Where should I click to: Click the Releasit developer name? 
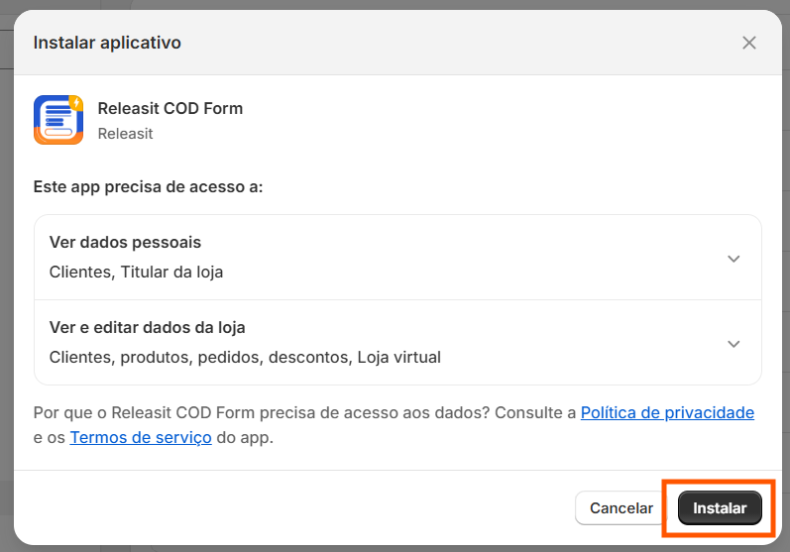125,134
